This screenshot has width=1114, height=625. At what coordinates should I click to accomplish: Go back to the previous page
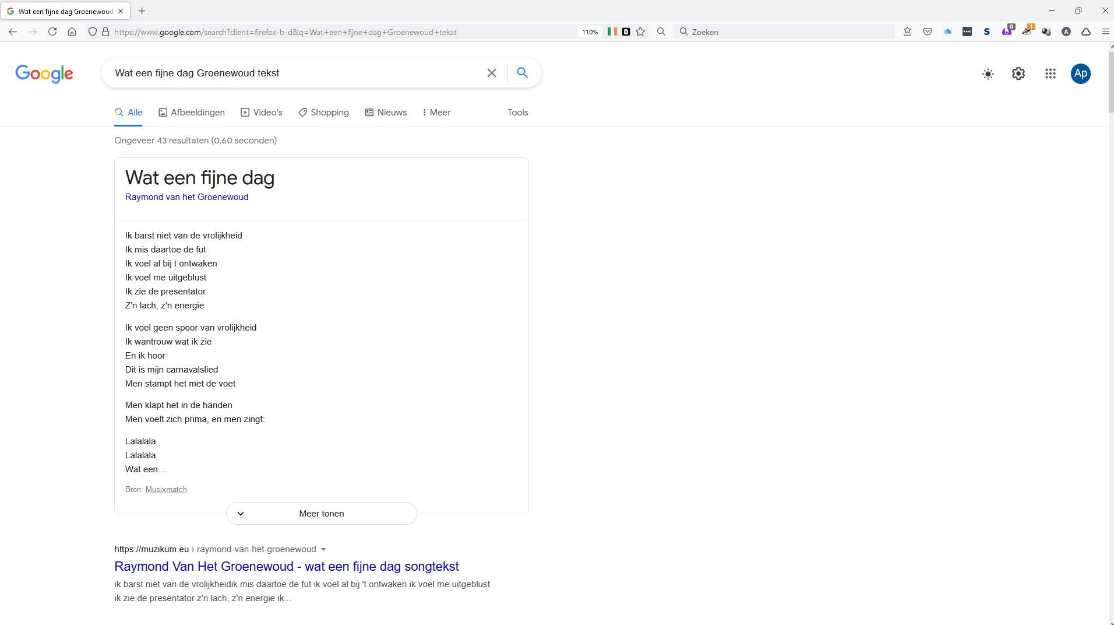coord(13,32)
